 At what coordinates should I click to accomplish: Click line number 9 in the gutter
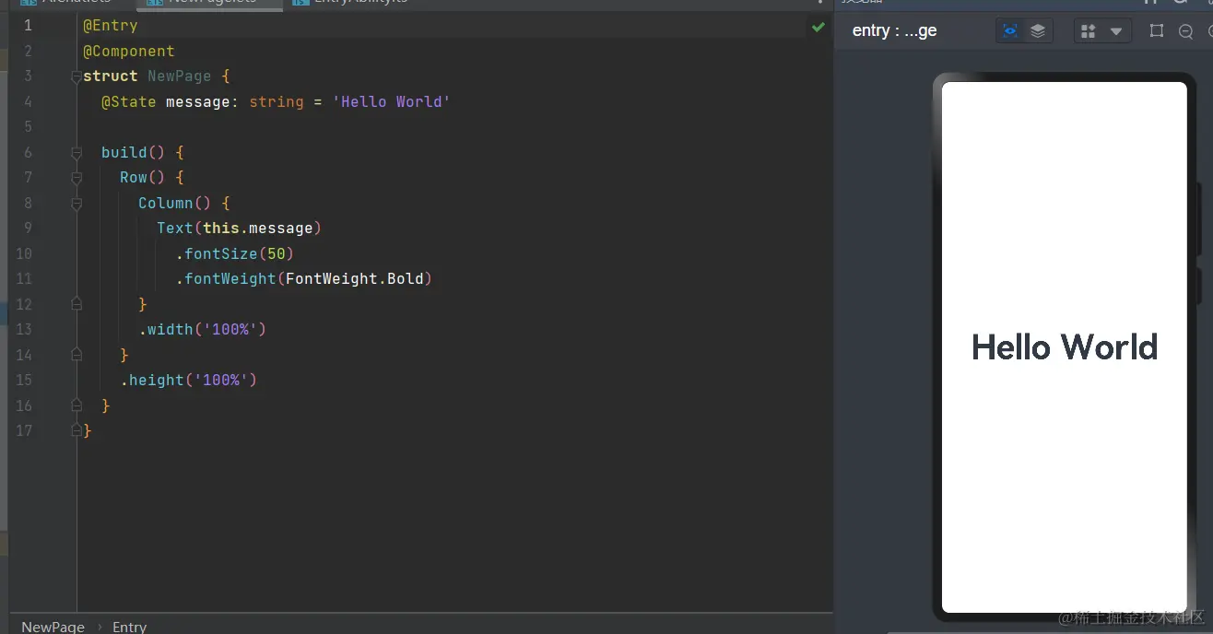(28, 229)
